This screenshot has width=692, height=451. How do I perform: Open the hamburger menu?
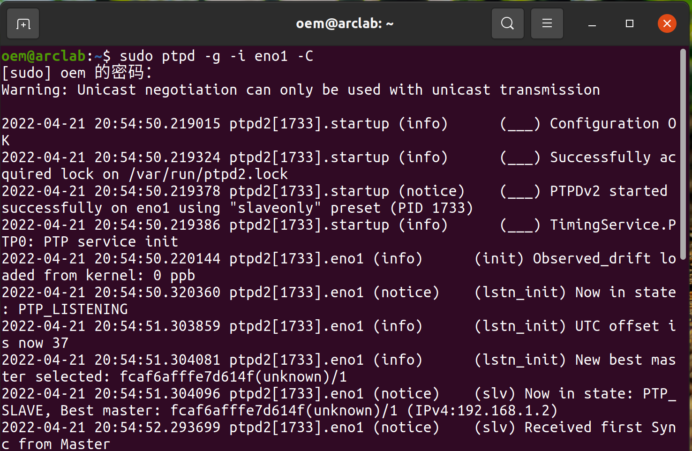click(547, 23)
